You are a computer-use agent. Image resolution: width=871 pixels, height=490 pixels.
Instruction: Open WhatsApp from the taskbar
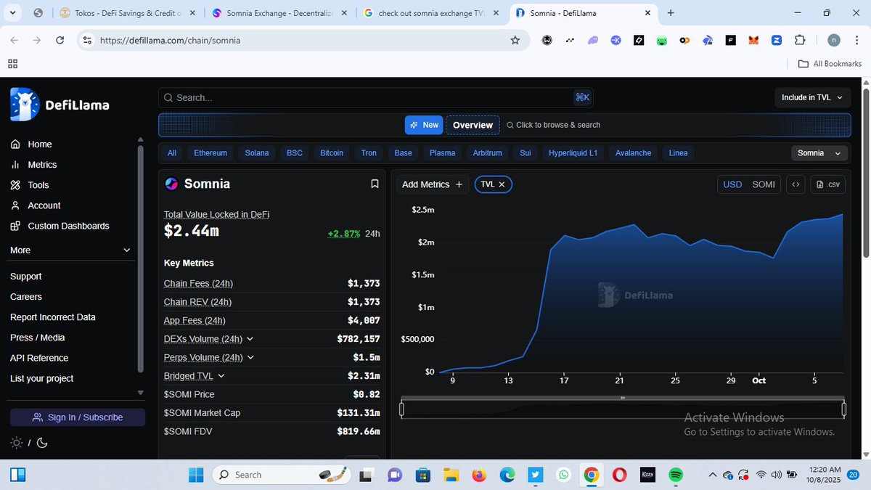tap(564, 475)
